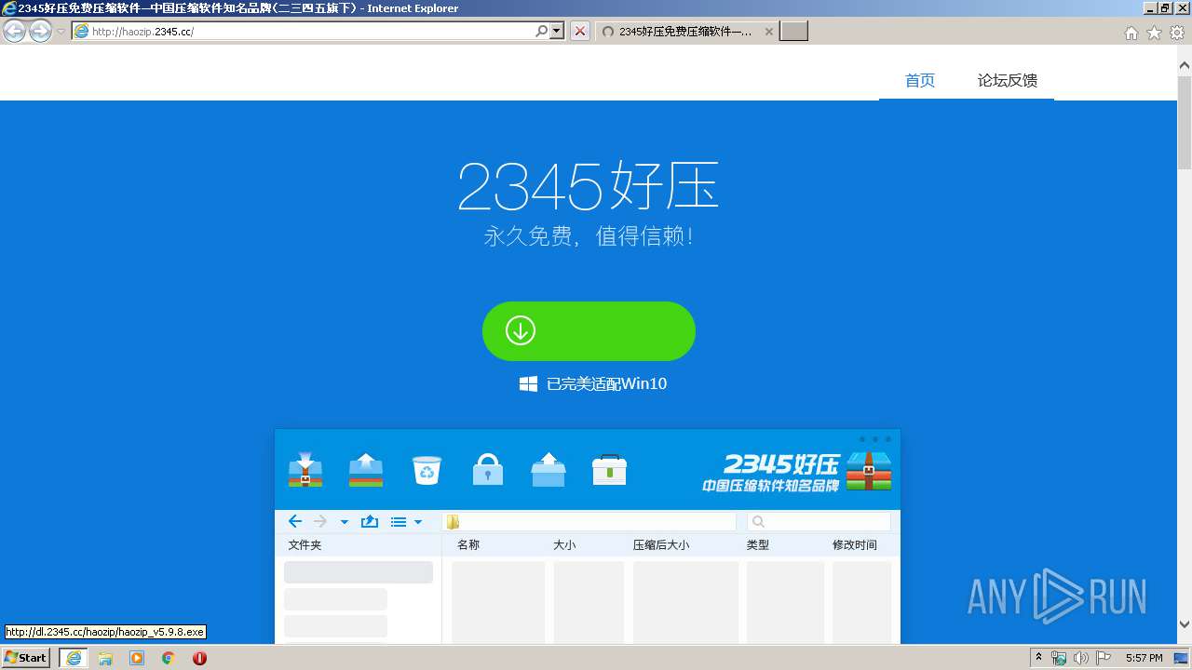Click the 2345好压 logo in preview window
This screenshot has height=670, width=1192.
(797, 472)
